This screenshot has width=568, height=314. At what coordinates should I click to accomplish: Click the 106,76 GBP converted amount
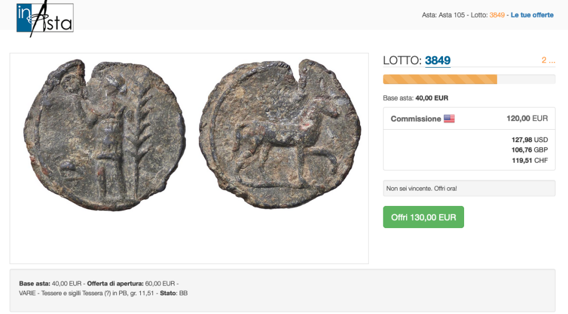point(529,150)
